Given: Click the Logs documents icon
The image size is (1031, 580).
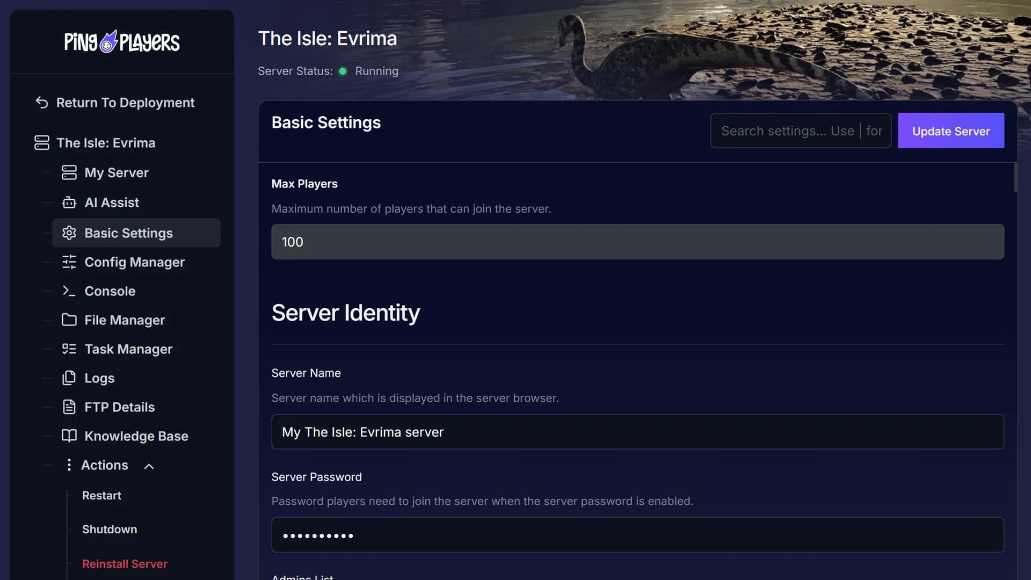Looking at the screenshot, I should coord(69,378).
